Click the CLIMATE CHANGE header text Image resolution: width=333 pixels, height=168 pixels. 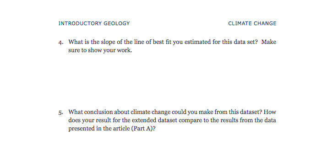(x=252, y=23)
